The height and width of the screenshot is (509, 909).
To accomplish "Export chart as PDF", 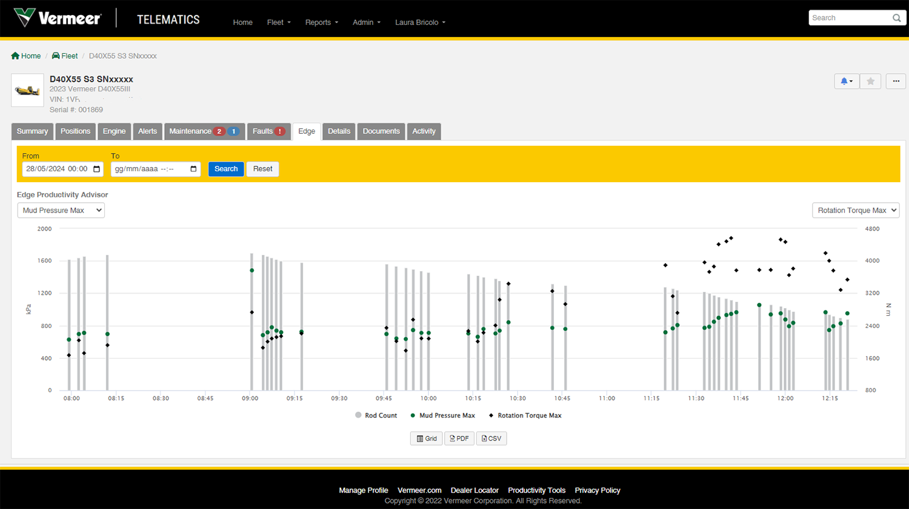I will coord(459,439).
